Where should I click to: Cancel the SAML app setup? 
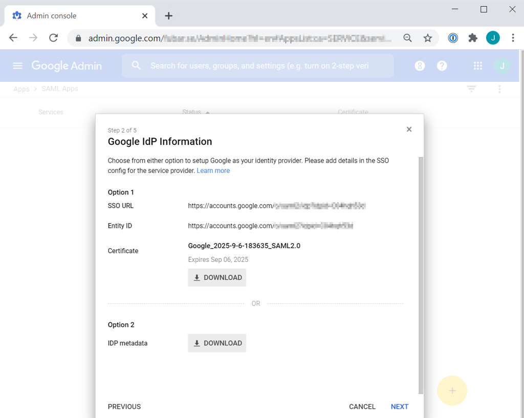pos(362,407)
